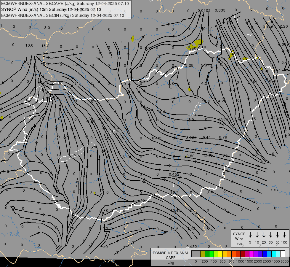
Task: Click the map value '10.4'
Action: (174, 211)
